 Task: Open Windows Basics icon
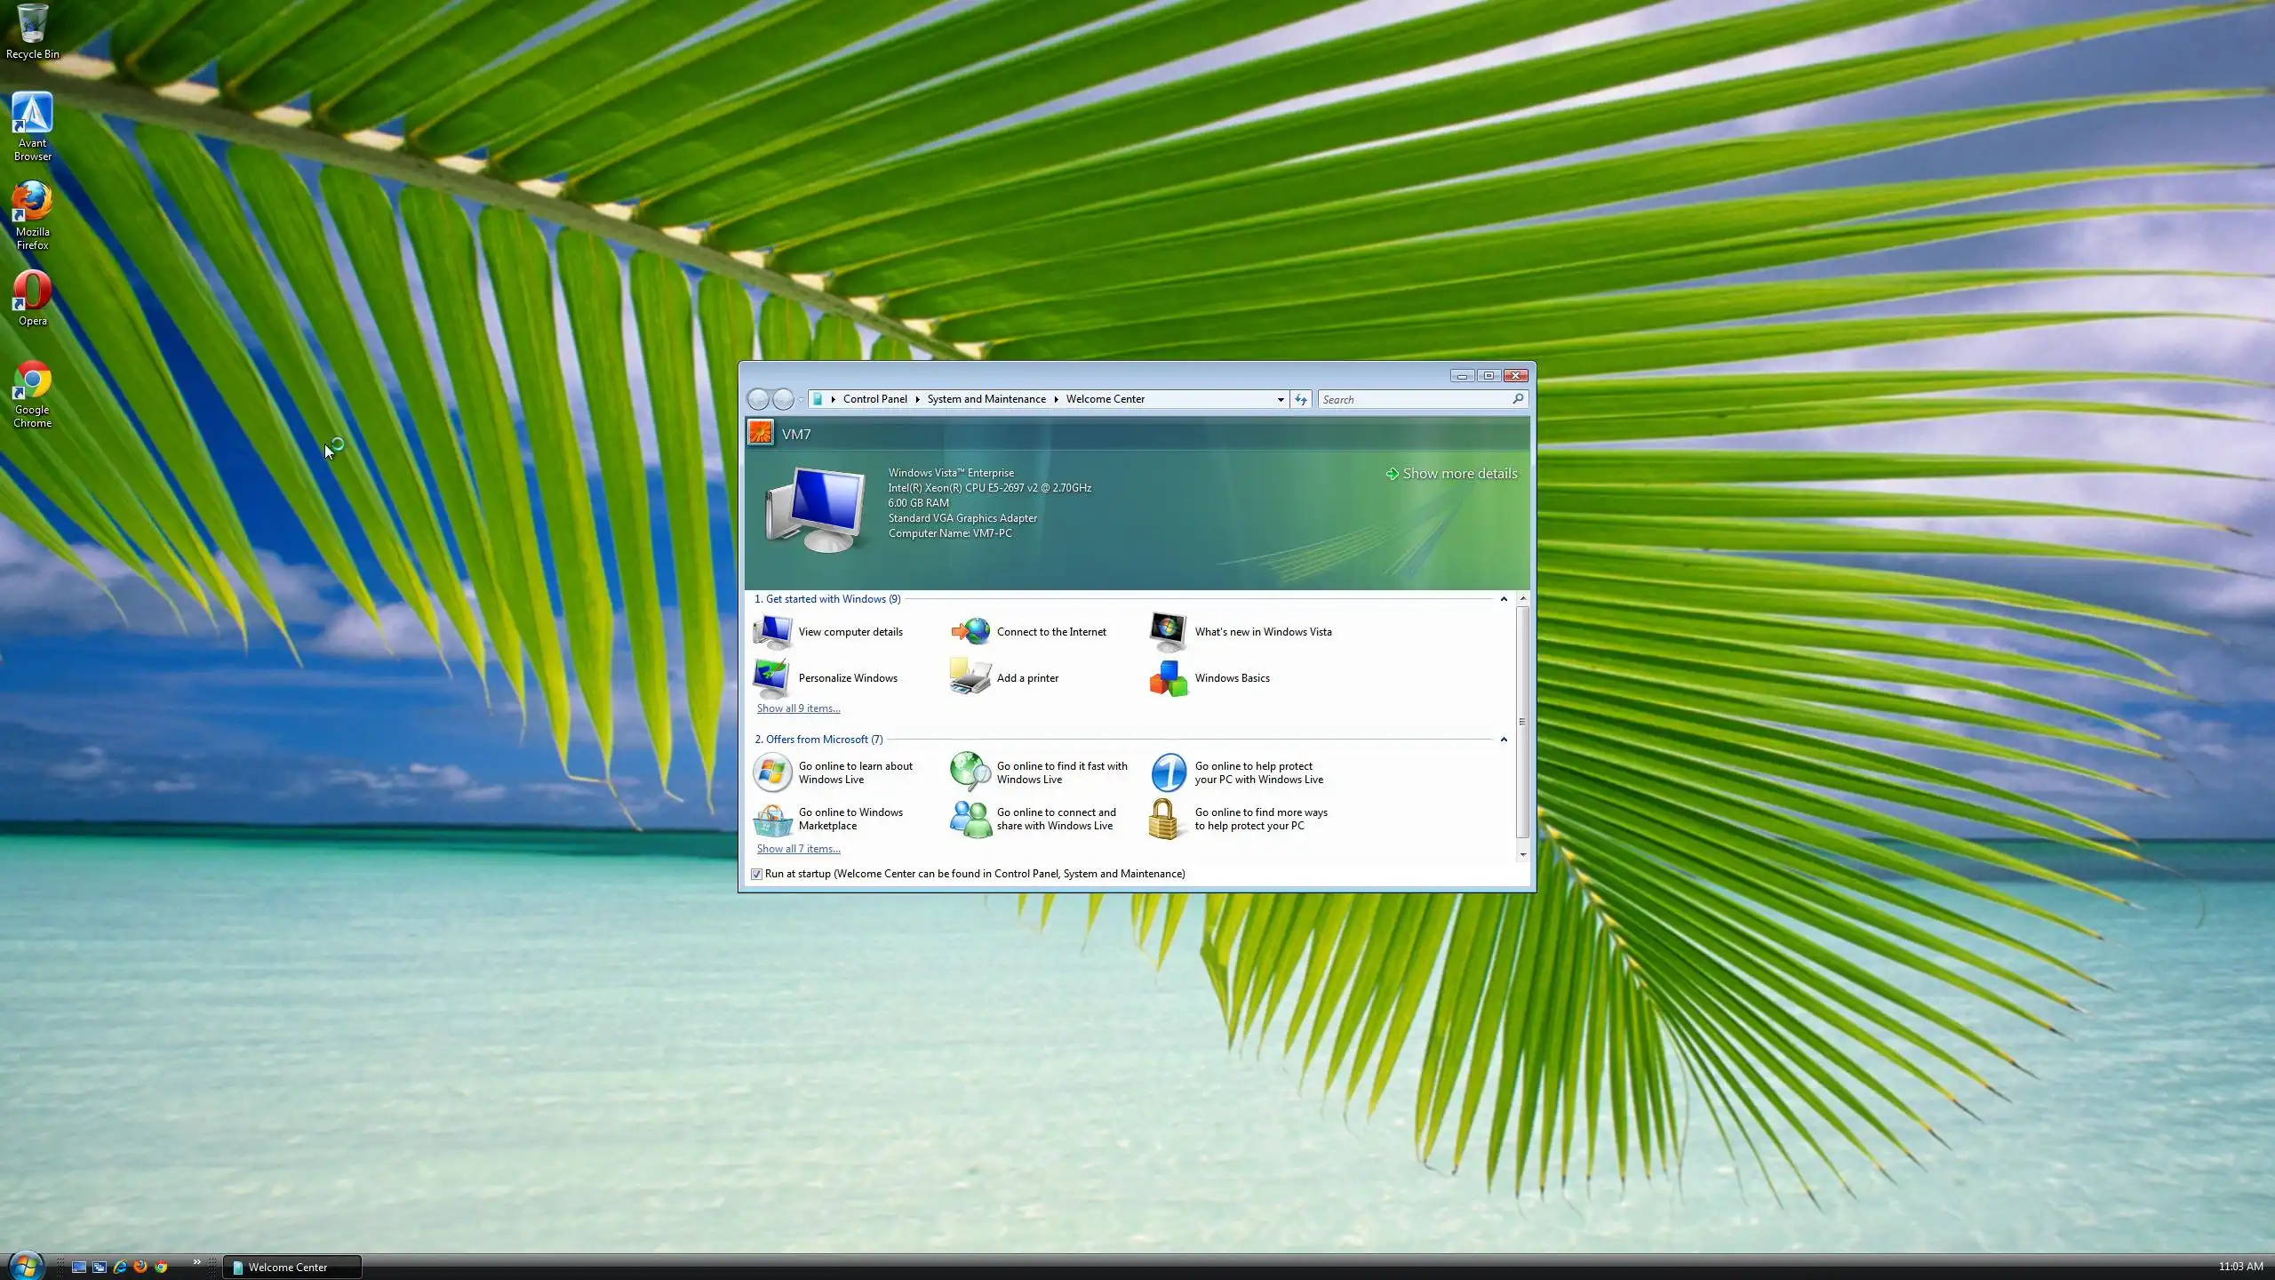click(1169, 678)
